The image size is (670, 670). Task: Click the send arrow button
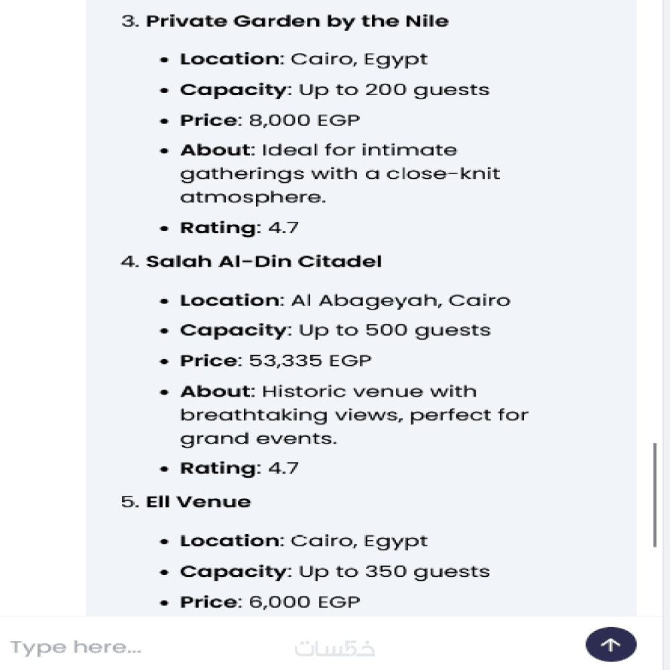tap(610, 645)
